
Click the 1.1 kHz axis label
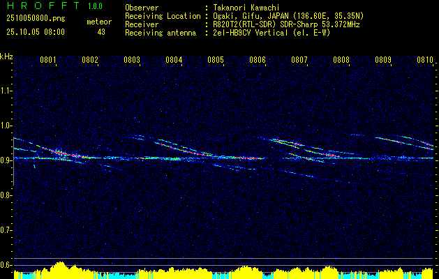click(6, 91)
